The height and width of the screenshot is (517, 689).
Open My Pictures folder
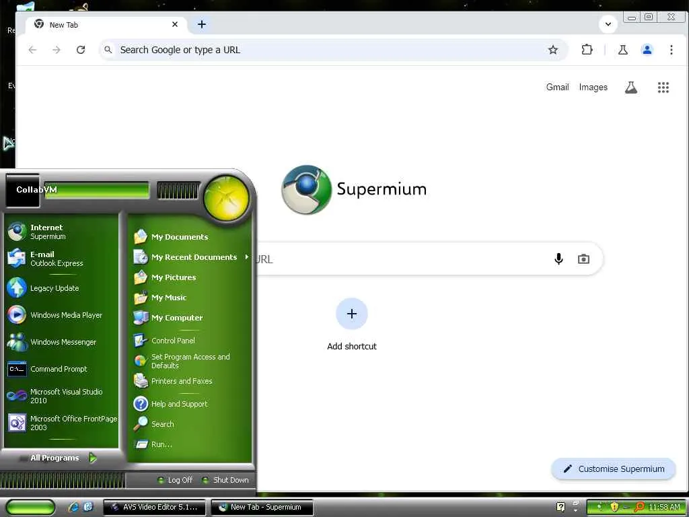191,277
